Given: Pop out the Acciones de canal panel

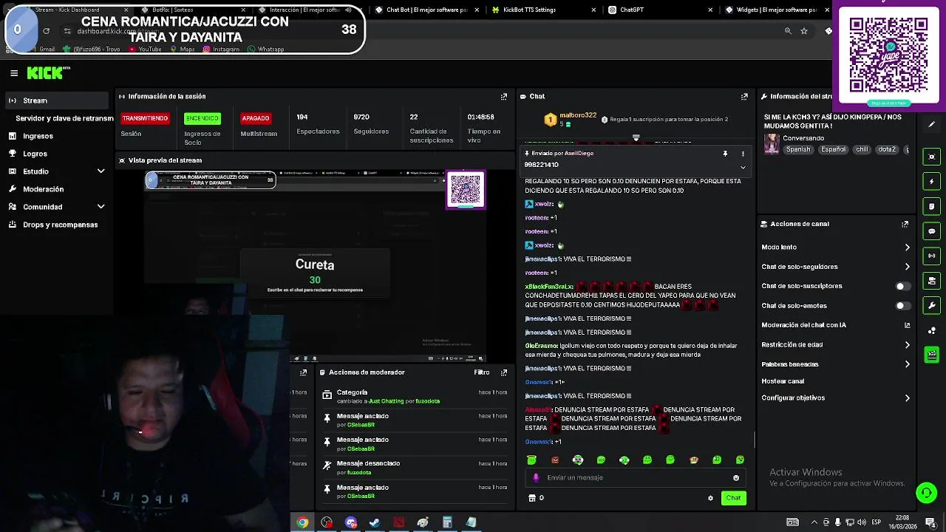Looking at the screenshot, I should click(905, 224).
